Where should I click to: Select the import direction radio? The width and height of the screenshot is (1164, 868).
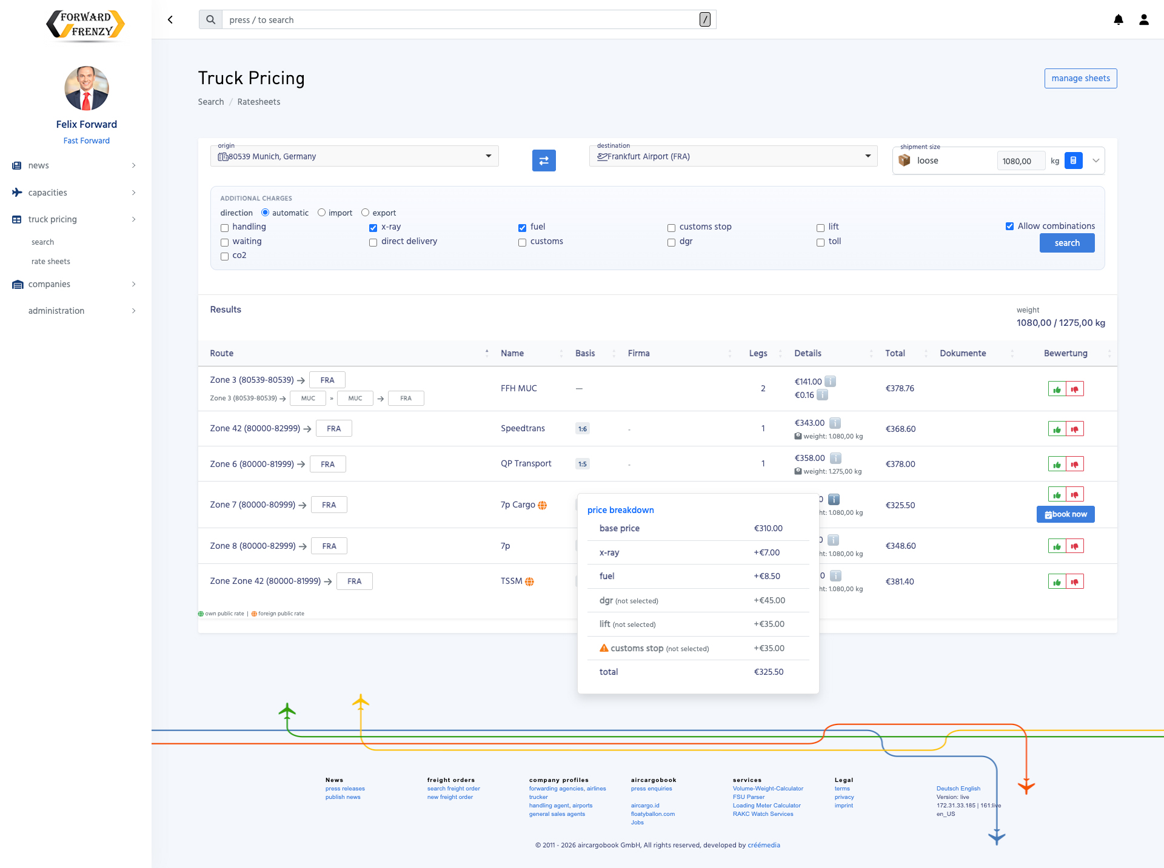321,213
